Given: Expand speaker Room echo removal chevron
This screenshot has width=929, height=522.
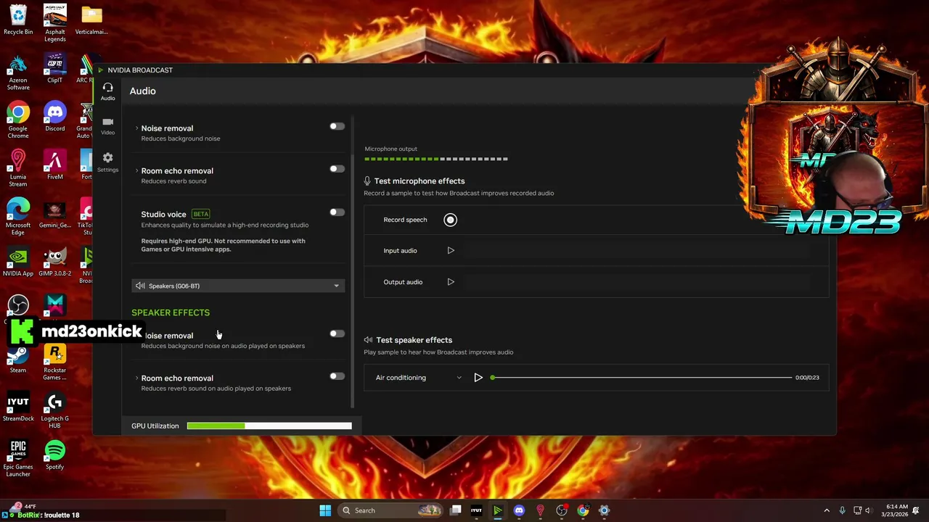Looking at the screenshot, I should click(136, 378).
